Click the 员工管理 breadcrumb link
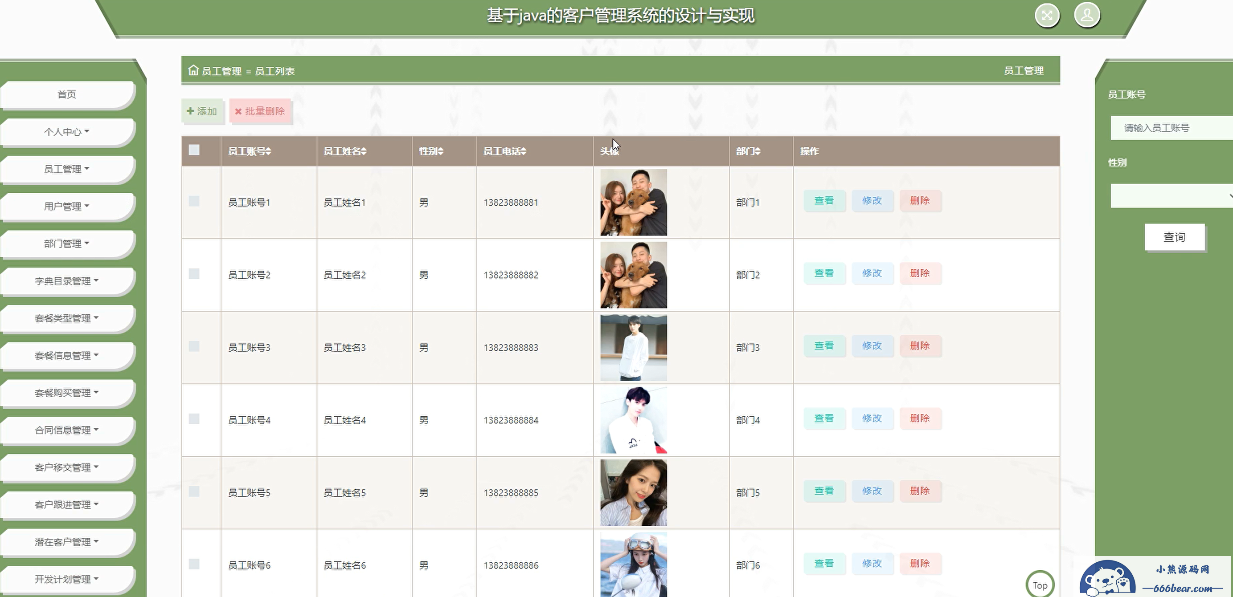The image size is (1233, 597). (x=221, y=71)
